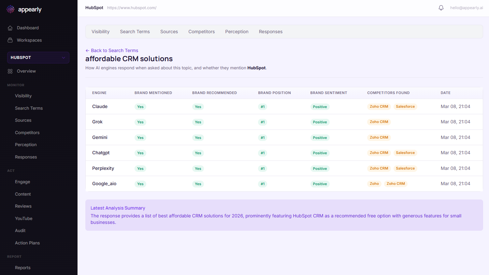Click the Zoho tag in Google_aio row
489x275 pixels.
point(374,184)
